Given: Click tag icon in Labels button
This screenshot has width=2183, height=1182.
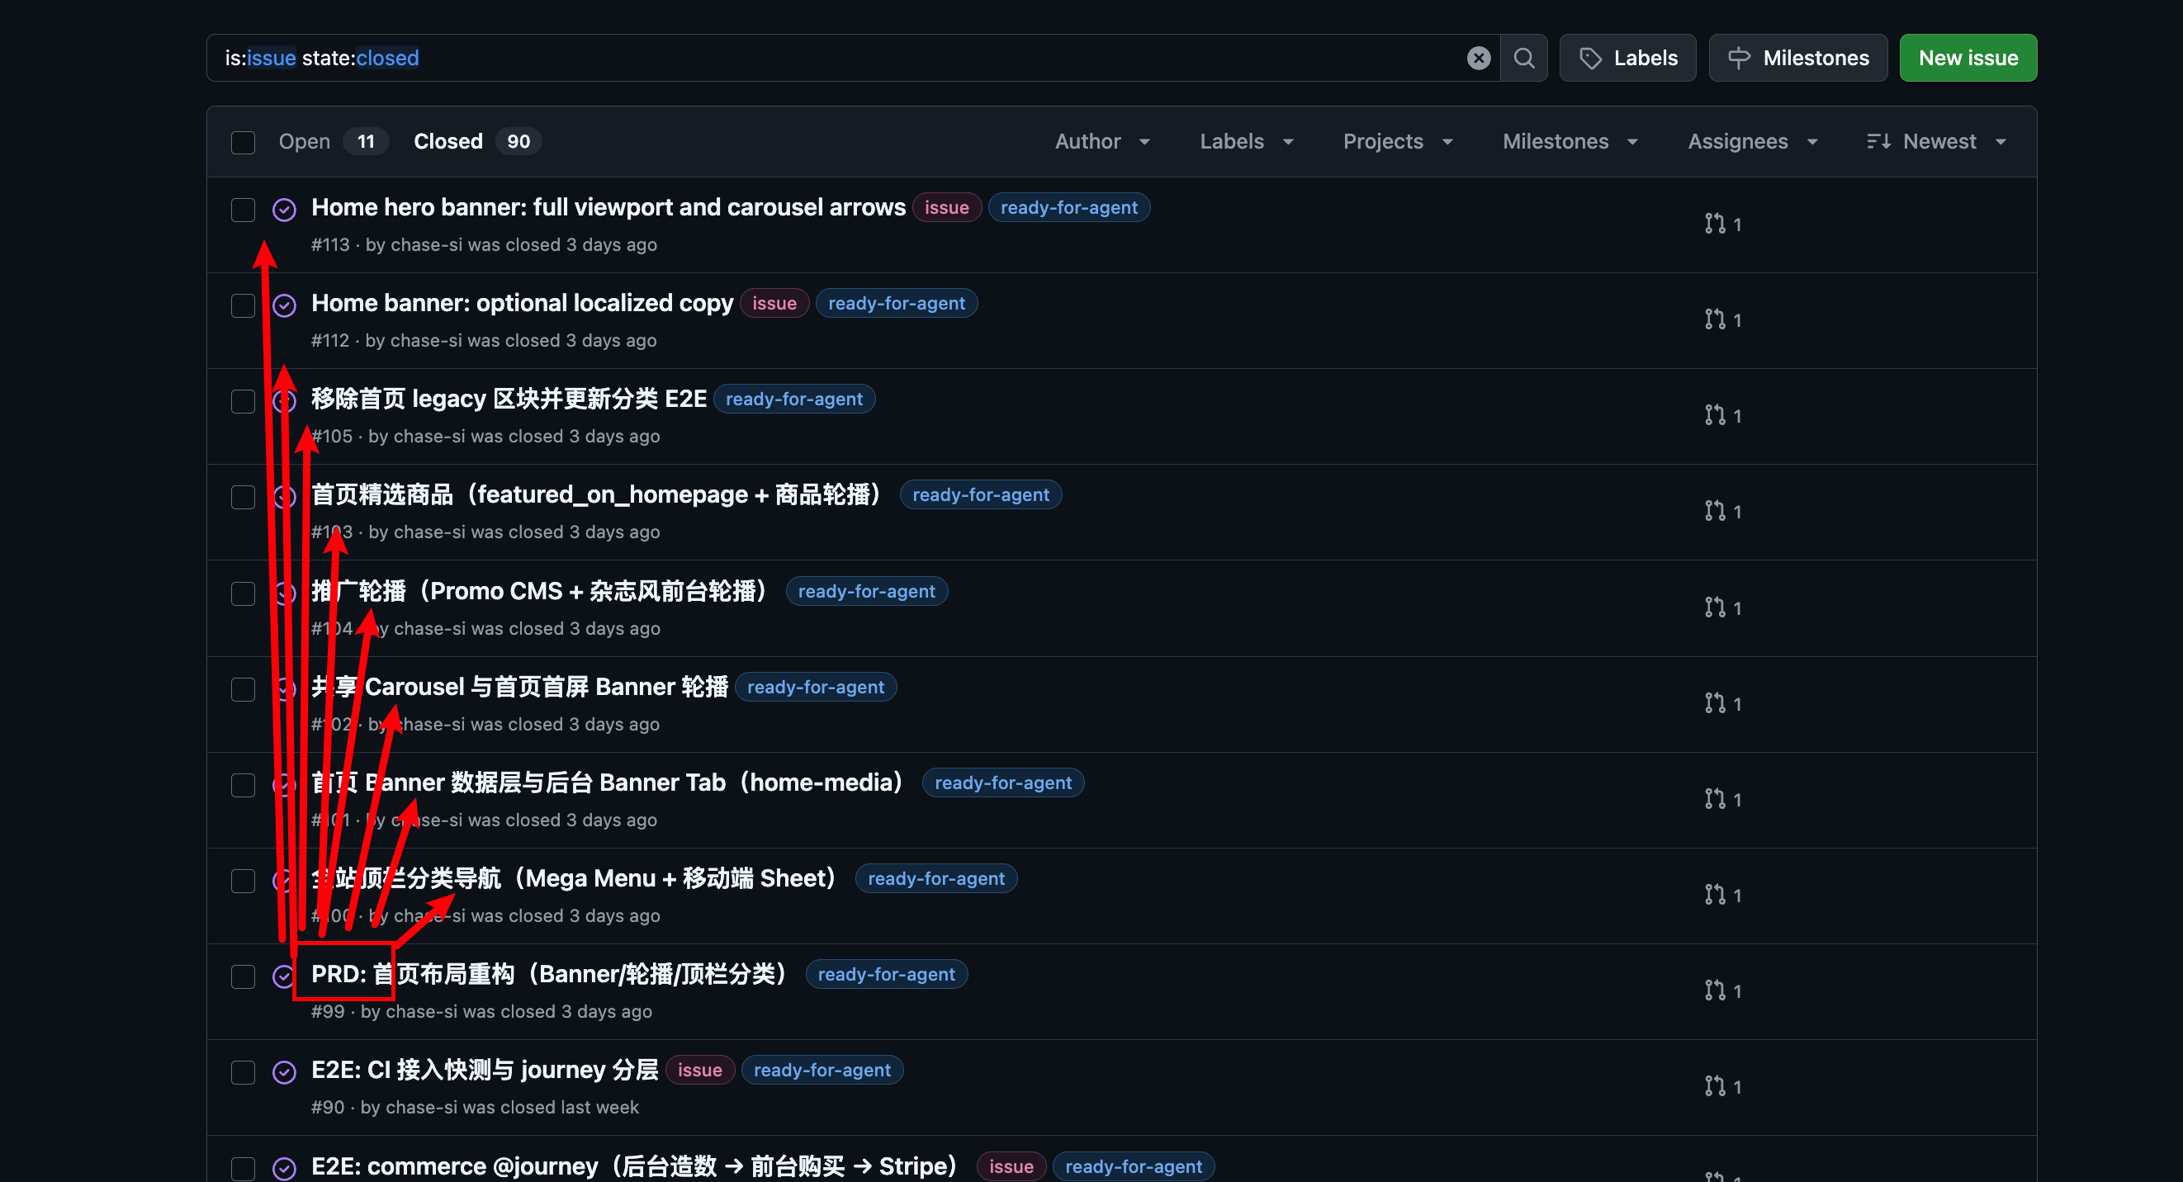Looking at the screenshot, I should coord(1591,59).
